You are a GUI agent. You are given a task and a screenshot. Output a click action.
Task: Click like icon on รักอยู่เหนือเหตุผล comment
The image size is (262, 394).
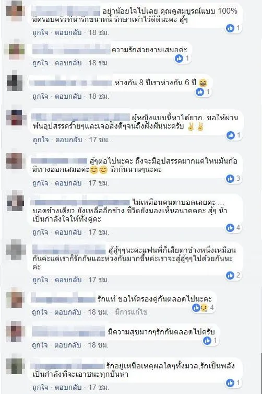[230, 383]
